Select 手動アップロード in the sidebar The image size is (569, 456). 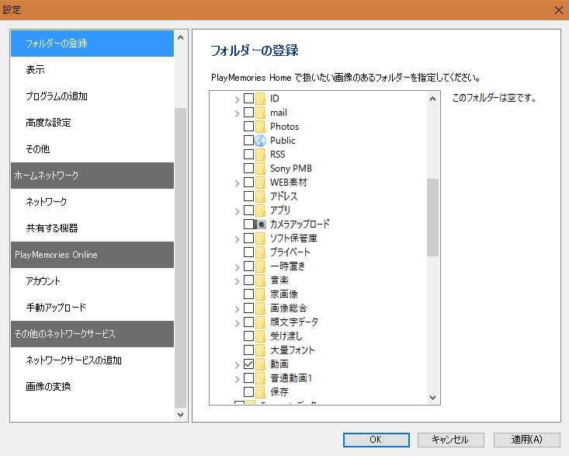pyautogui.click(x=92, y=308)
